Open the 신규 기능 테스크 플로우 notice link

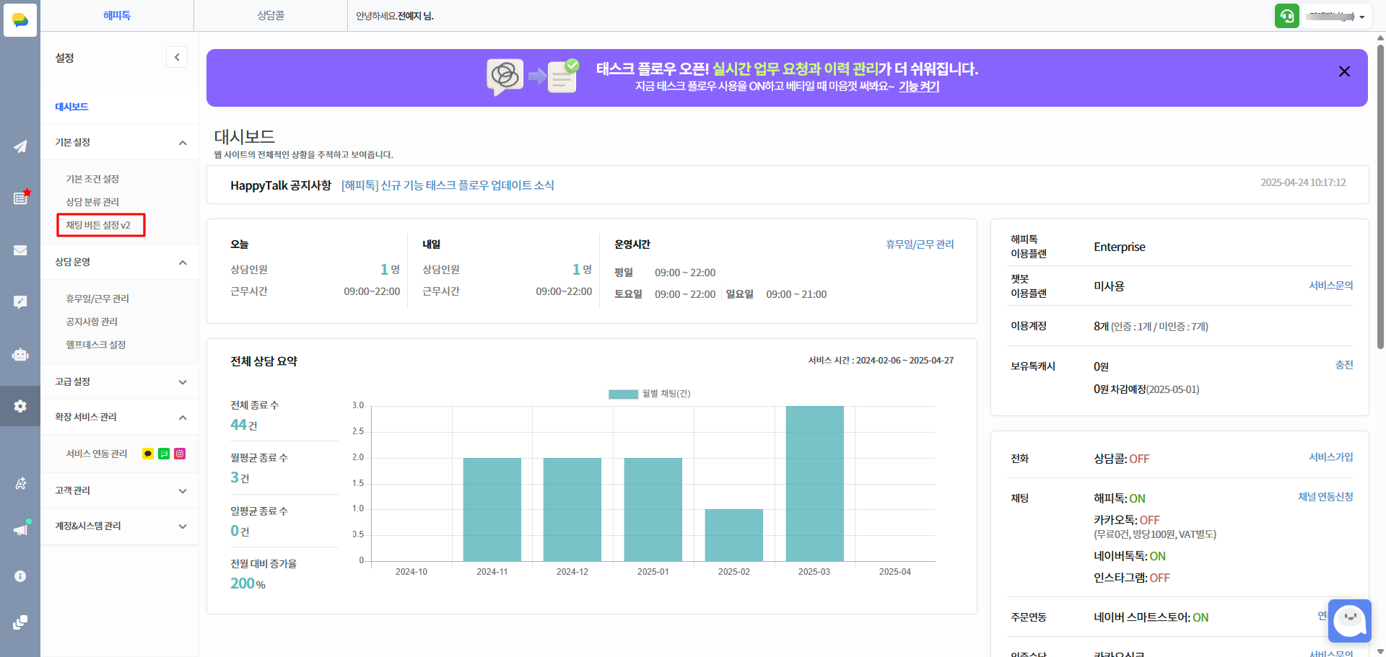[x=448, y=185]
